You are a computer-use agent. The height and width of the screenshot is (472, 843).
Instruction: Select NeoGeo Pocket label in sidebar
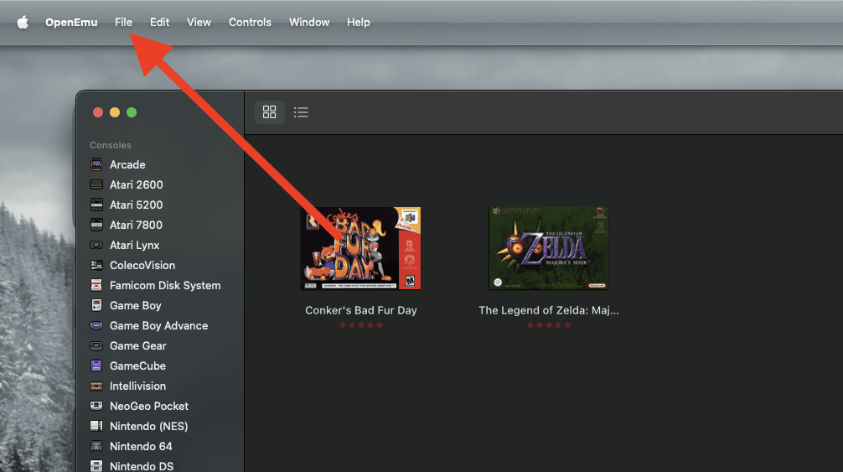[x=149, y=406]
